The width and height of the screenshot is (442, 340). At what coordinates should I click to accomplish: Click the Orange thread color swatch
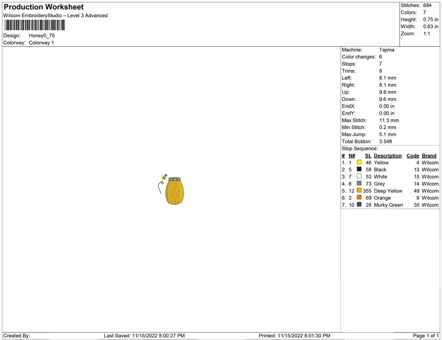click(x=359, y=197)
